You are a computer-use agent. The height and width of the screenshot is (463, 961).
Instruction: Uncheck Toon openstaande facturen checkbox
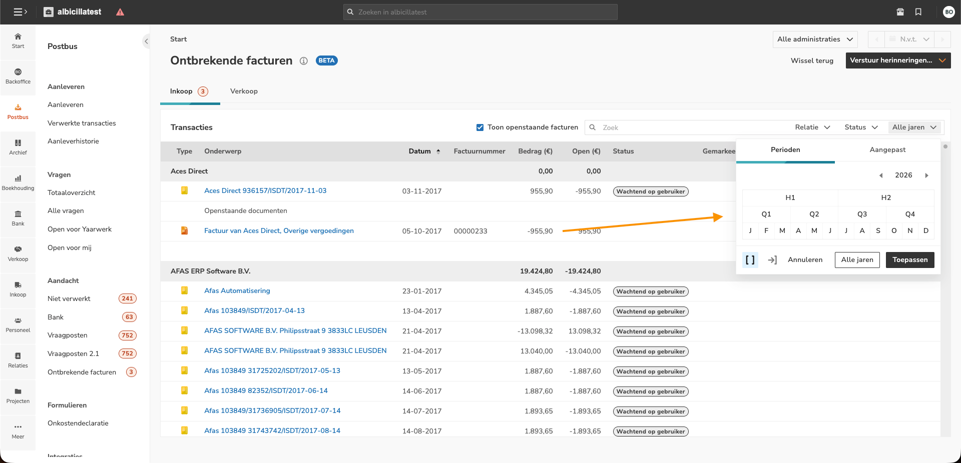(x=480, y=127)
